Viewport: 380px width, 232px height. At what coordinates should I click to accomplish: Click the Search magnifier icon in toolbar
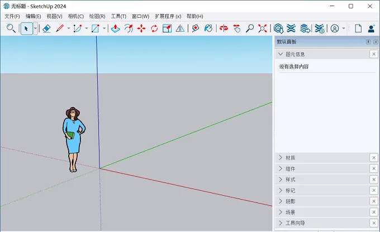coord(11,28)
